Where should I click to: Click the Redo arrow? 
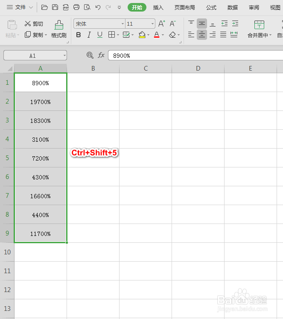108,8
